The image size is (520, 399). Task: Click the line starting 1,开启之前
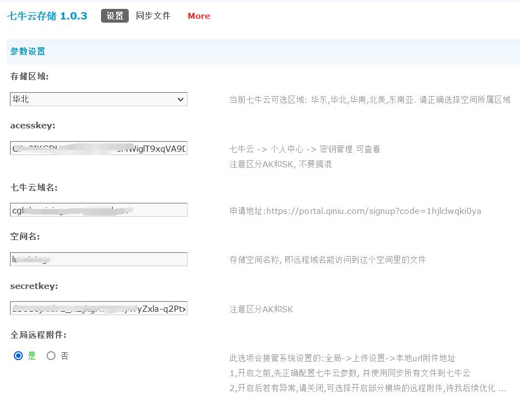350,373
